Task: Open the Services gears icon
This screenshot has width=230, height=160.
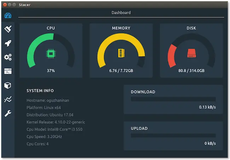Action: pyautogui.click(x=8, y=57)
